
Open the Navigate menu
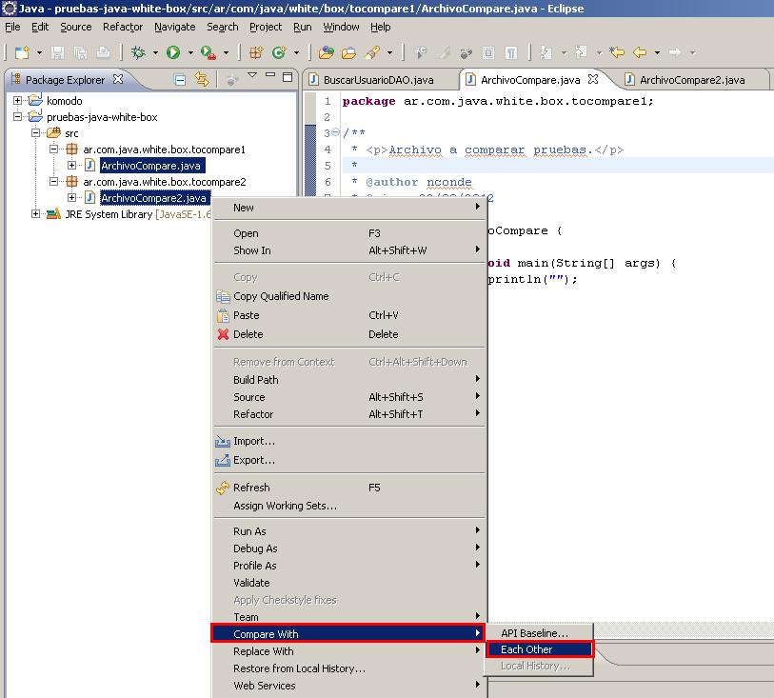[x=175, y=27]
